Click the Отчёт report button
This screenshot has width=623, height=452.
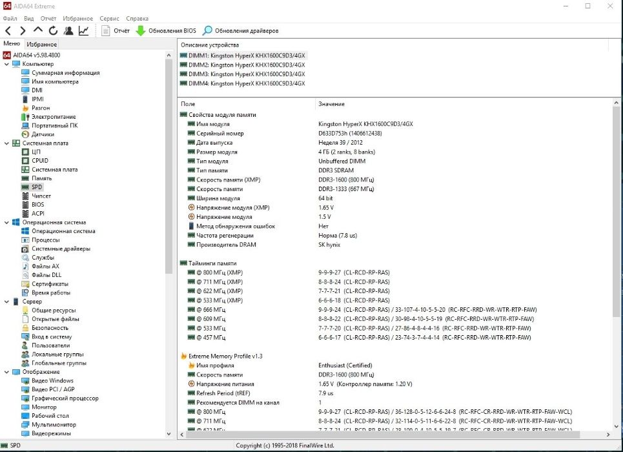click(x=116, y=30)
